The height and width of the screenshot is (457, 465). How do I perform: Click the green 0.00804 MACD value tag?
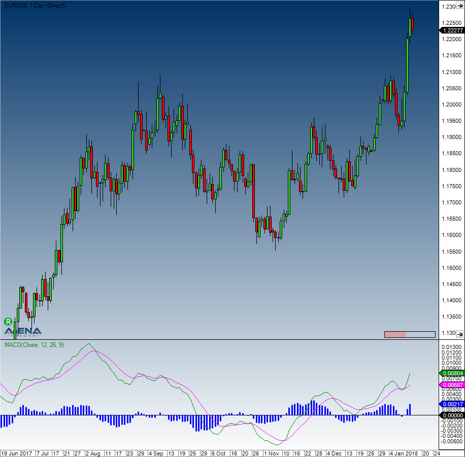(450, 373)
